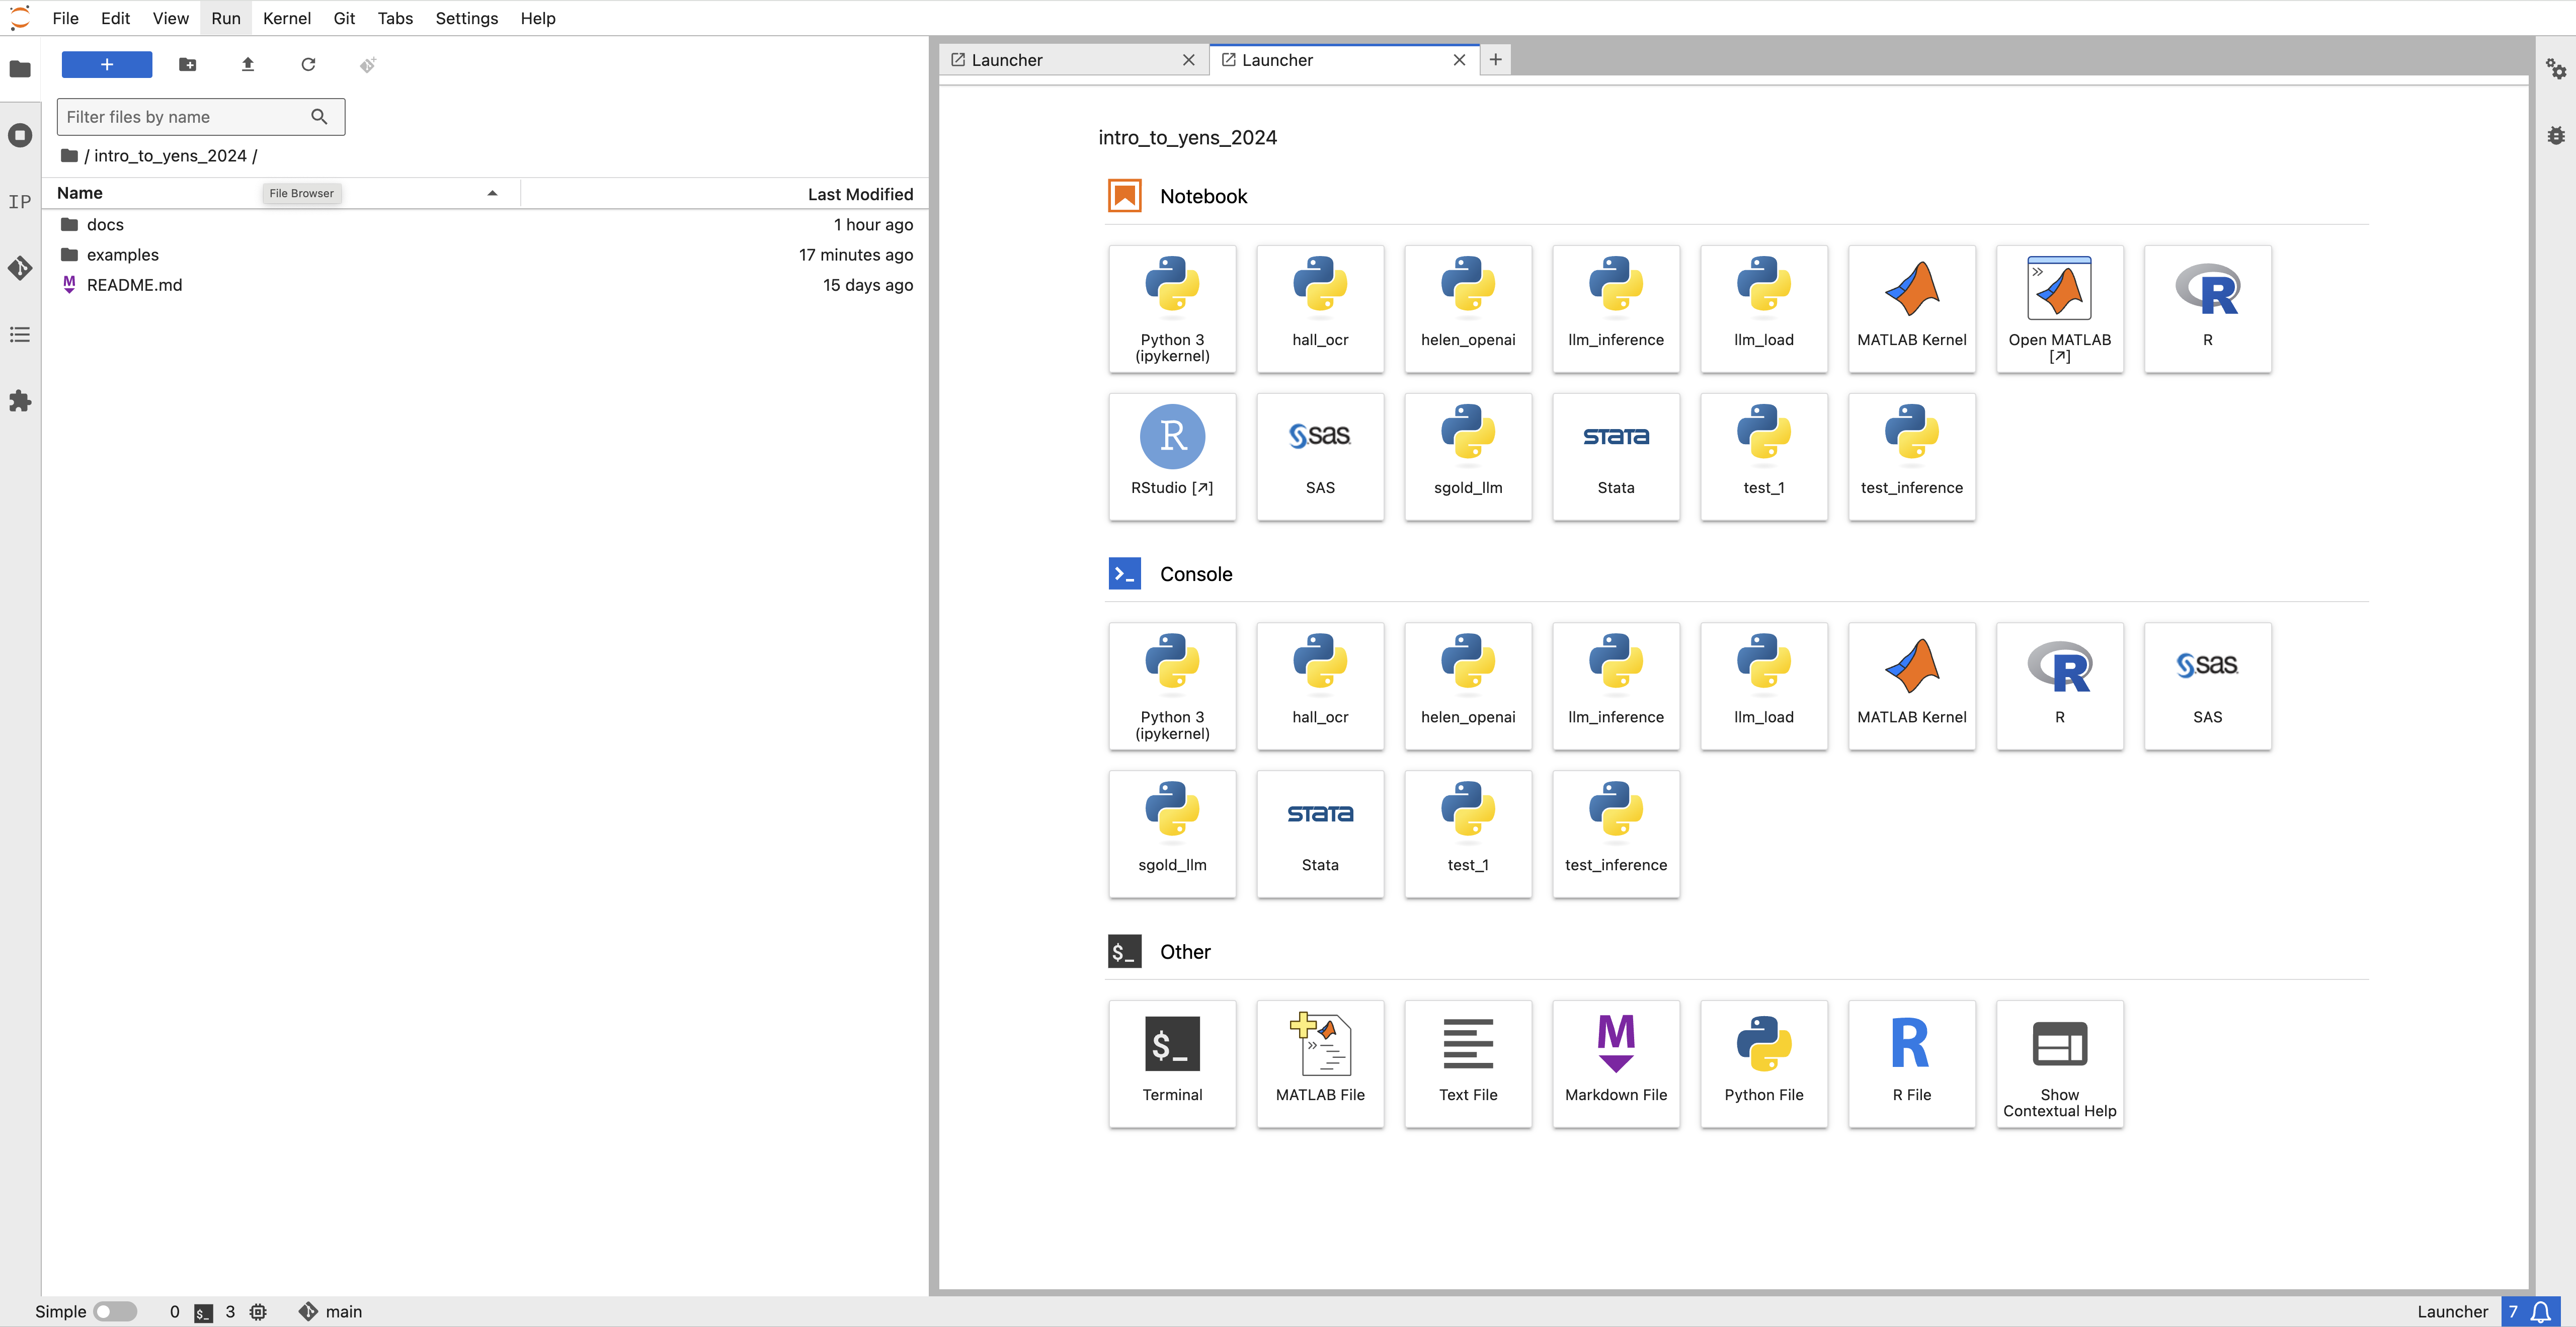The width and height of the screenshot is (2576, 1327).
Task: Open the docs folder
Action: pos(105,225)
